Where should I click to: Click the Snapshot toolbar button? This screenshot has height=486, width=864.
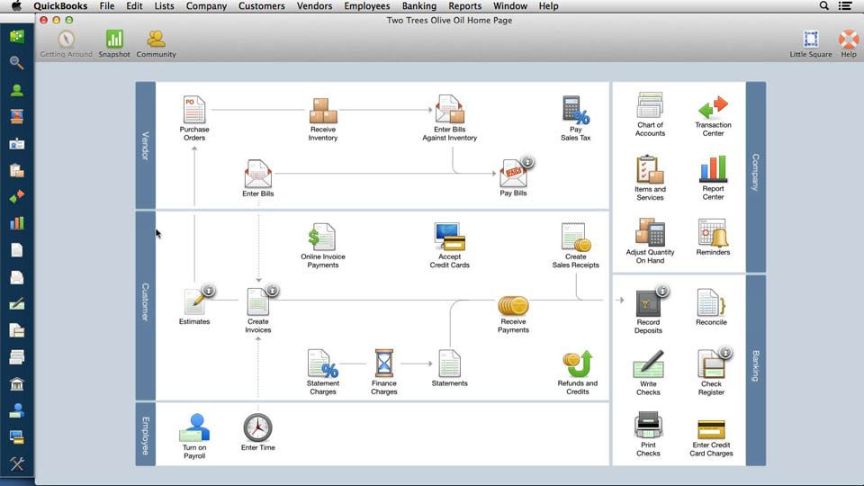(114, 43)
